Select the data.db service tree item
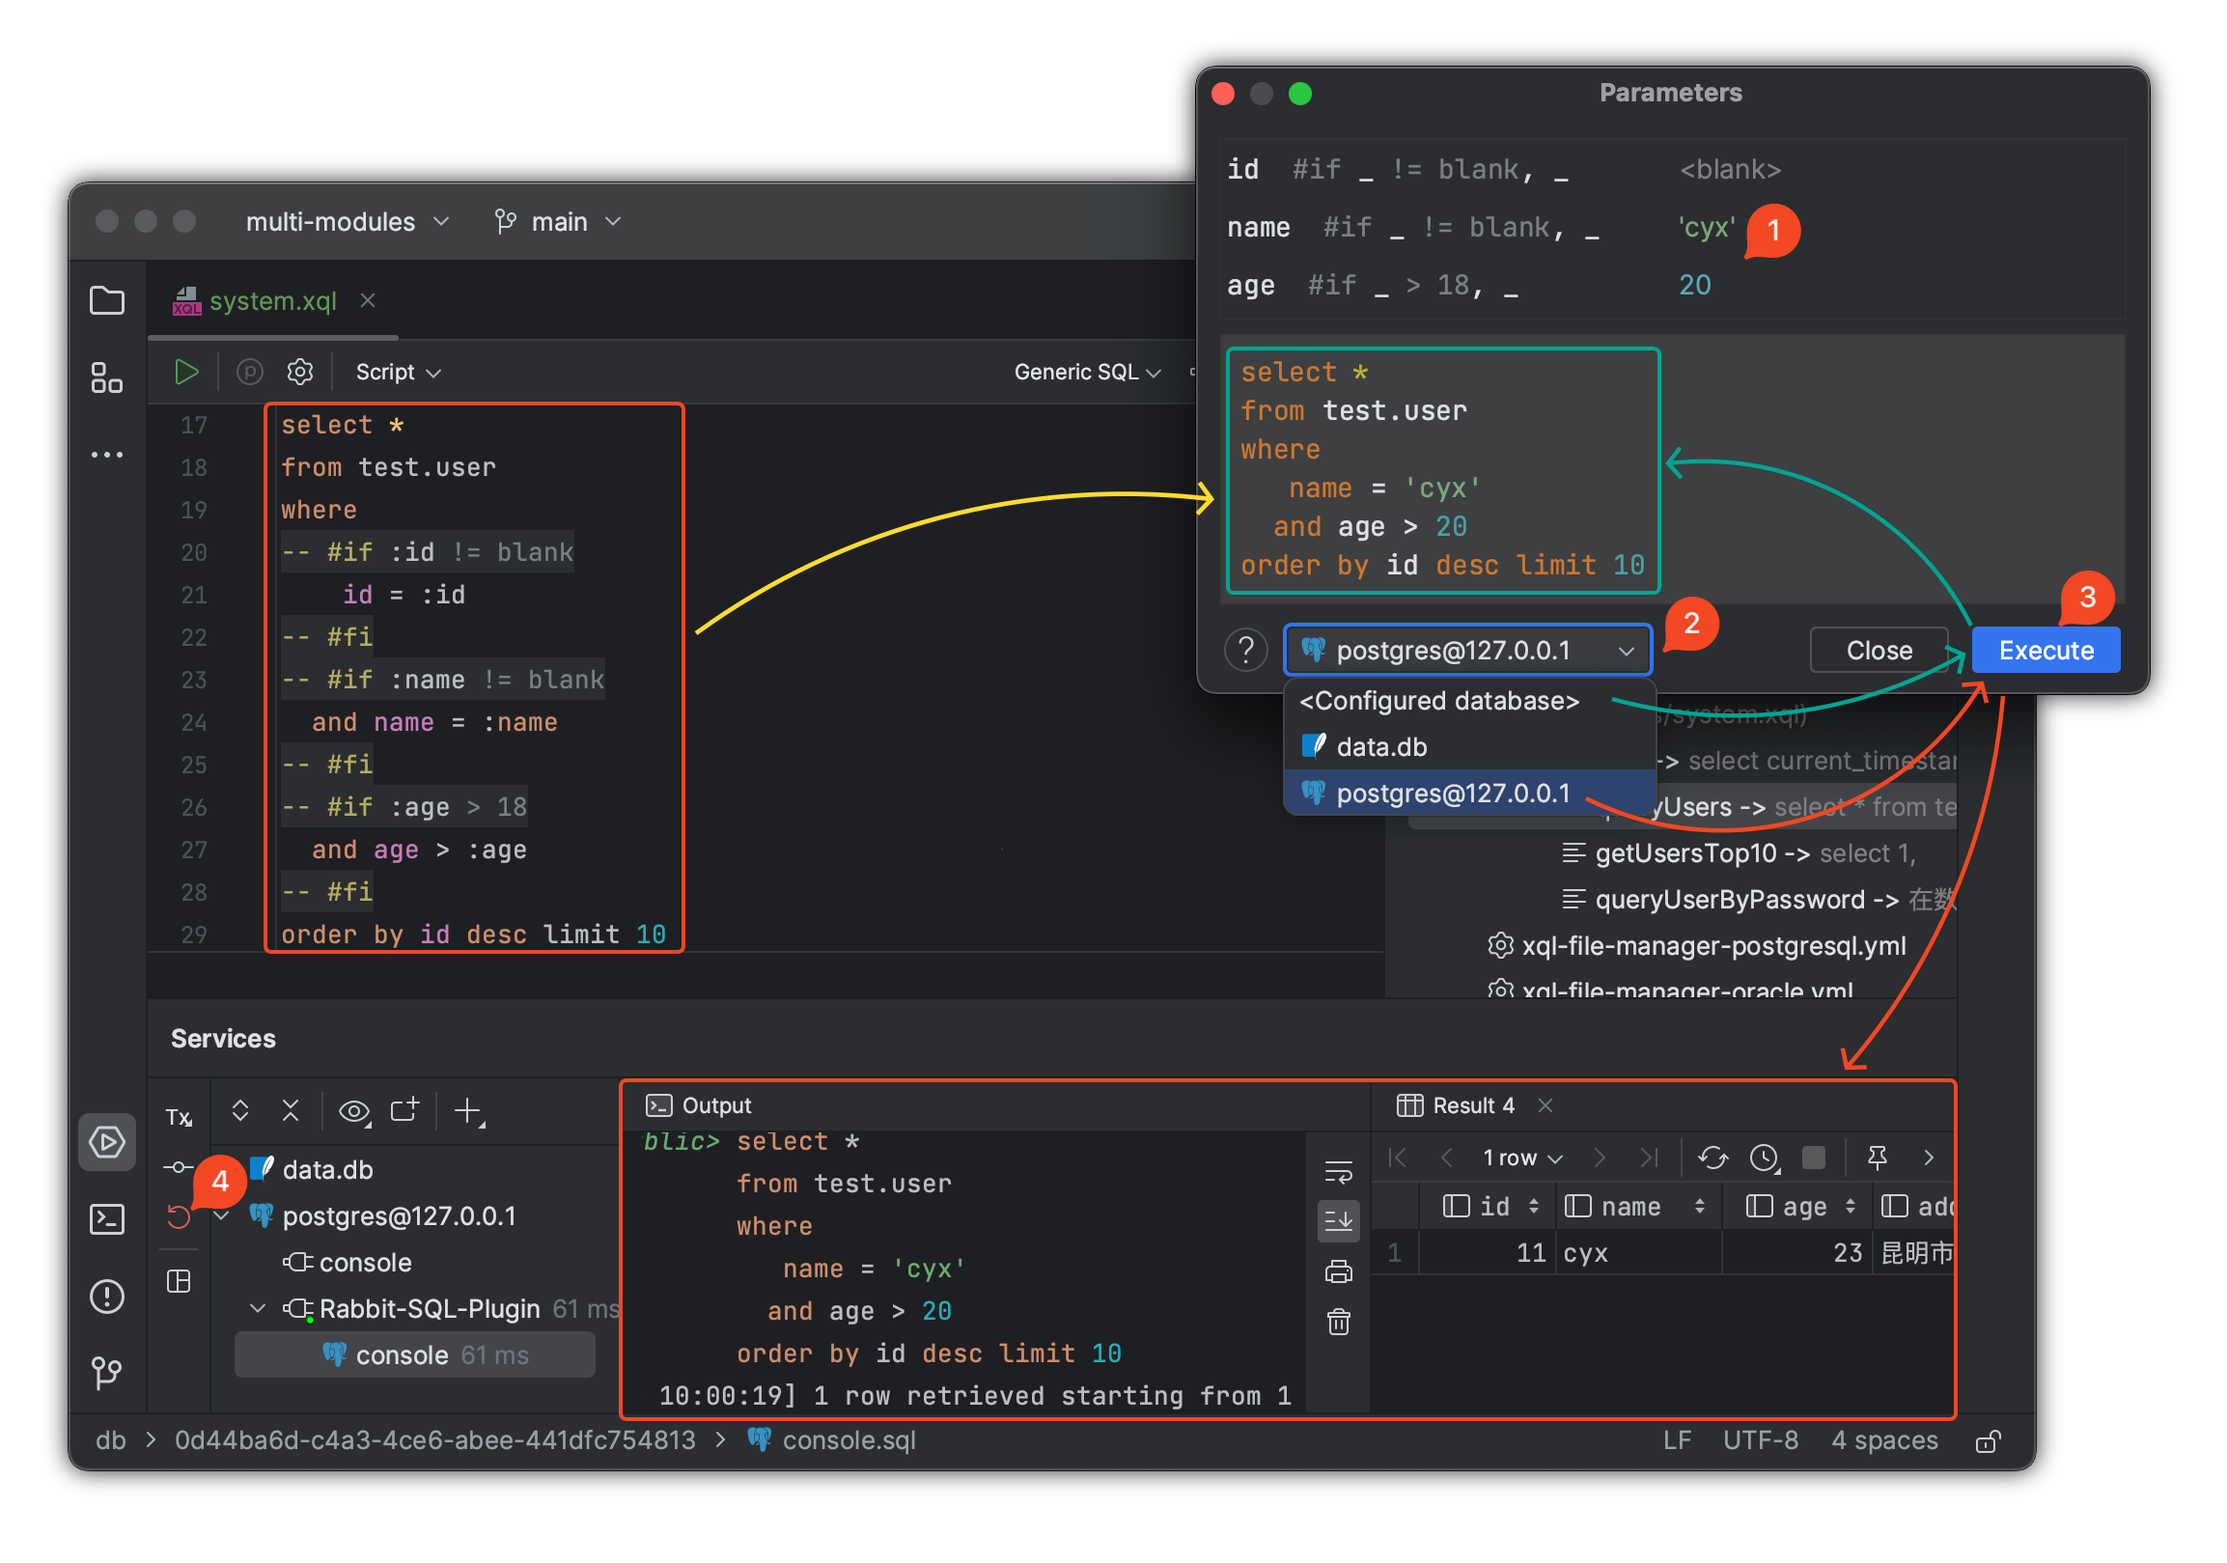2227x1563 pixels. (x=327, y=1169)
